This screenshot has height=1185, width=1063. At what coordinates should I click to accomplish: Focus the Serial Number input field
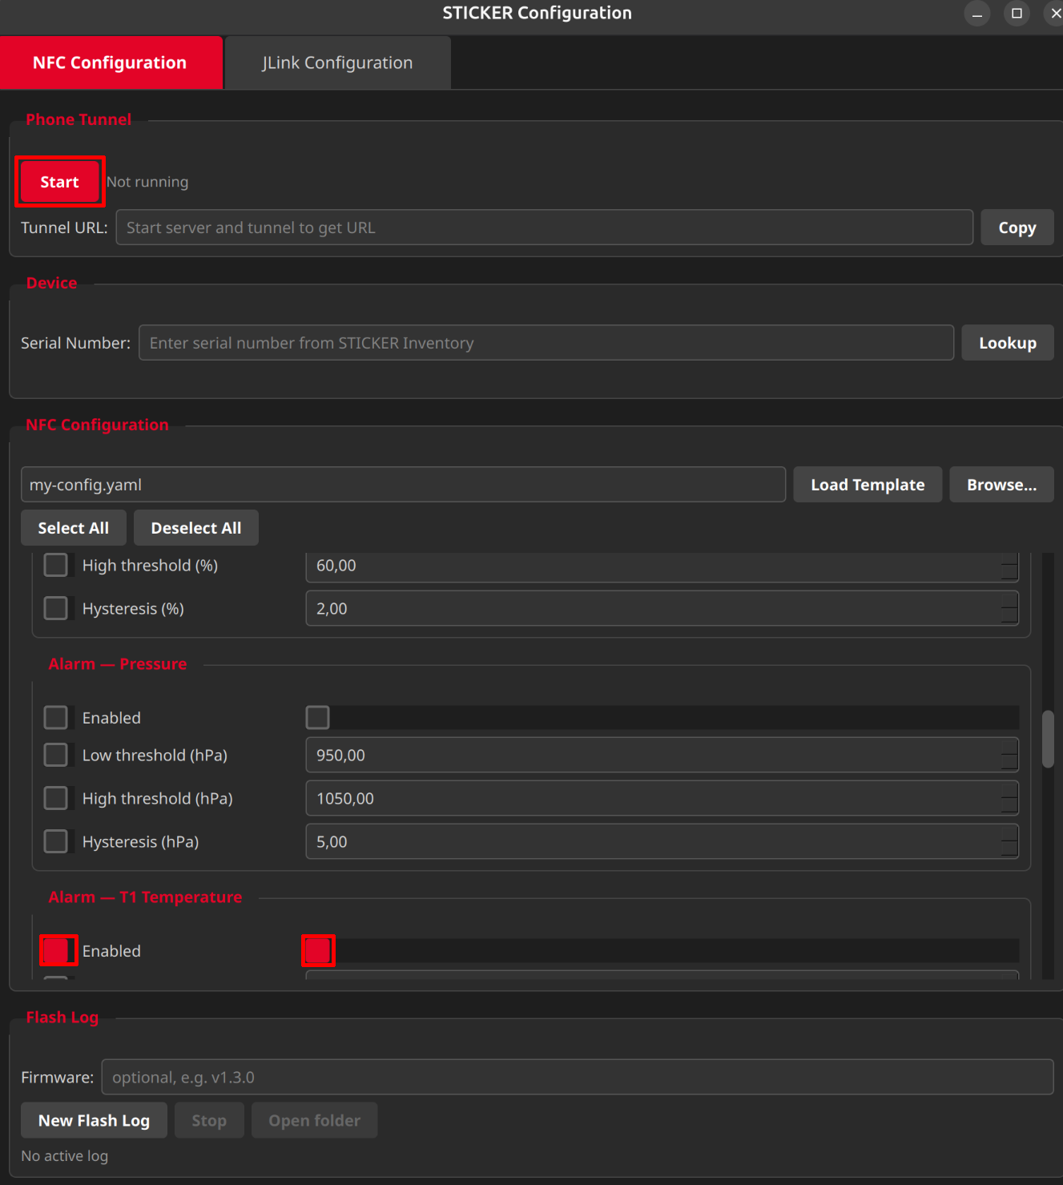click(x=546, y=343)
